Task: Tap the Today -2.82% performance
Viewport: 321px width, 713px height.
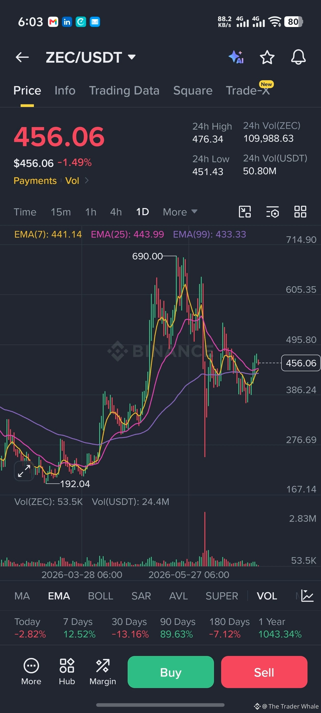Action: 30,628
